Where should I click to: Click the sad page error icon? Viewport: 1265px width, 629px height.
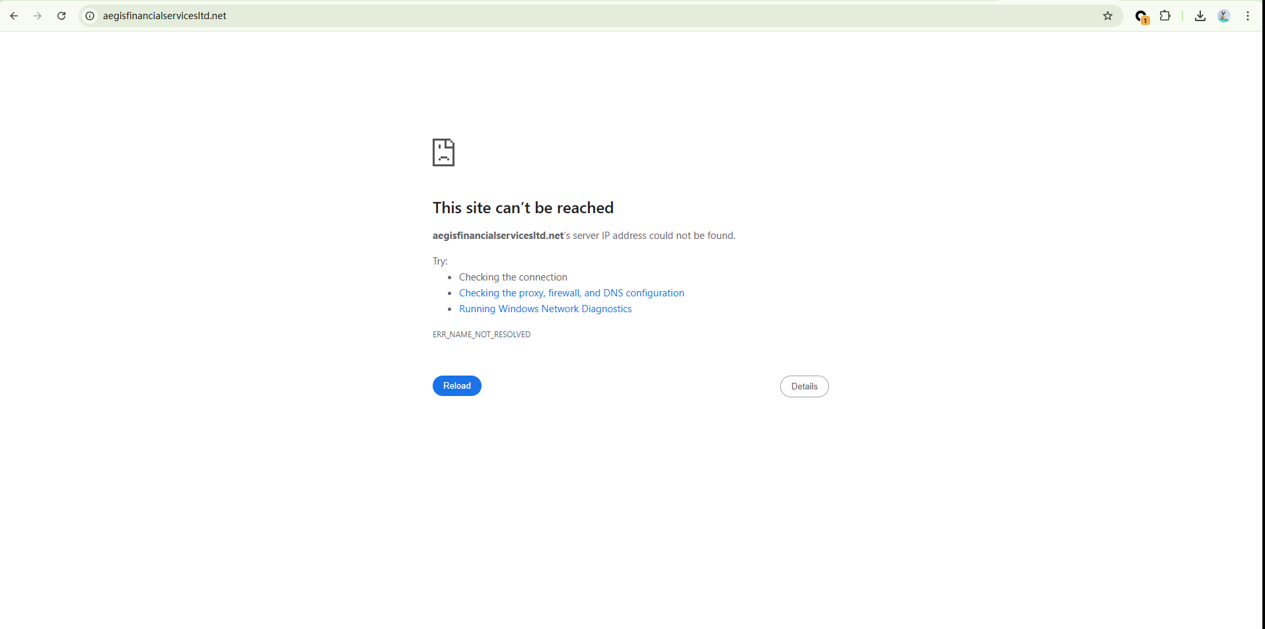click(443, 152)
